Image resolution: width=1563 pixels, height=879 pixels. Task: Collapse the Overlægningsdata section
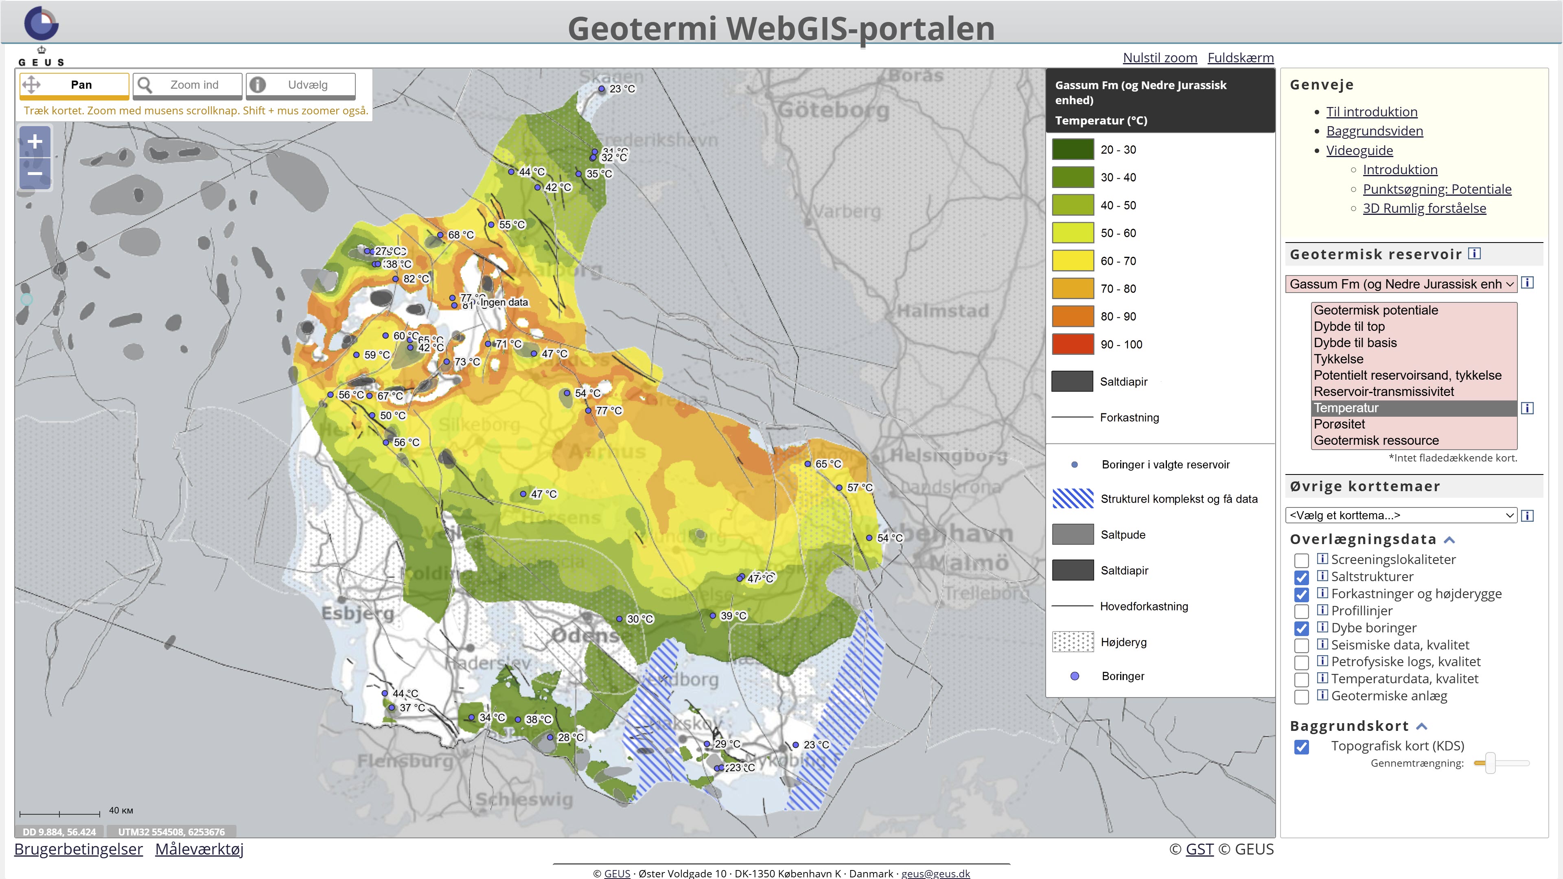pyautogui.click(x=1449, y=540)
